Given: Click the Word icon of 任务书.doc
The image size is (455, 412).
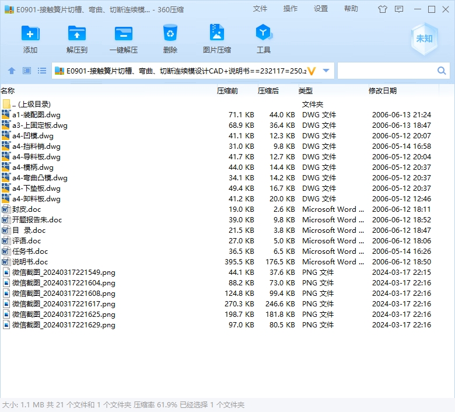Looking at the screenshot, I should [6, 251].
